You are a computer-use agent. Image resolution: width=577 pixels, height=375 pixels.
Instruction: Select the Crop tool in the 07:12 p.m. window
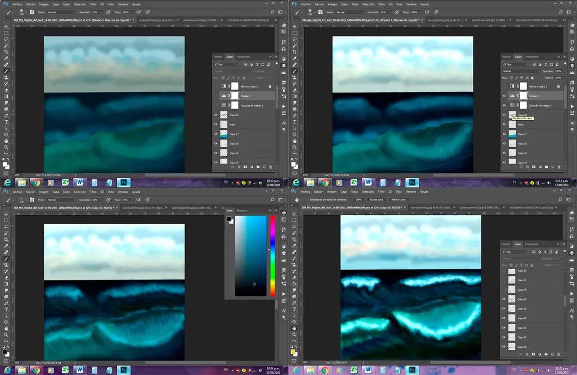[6, 52]
